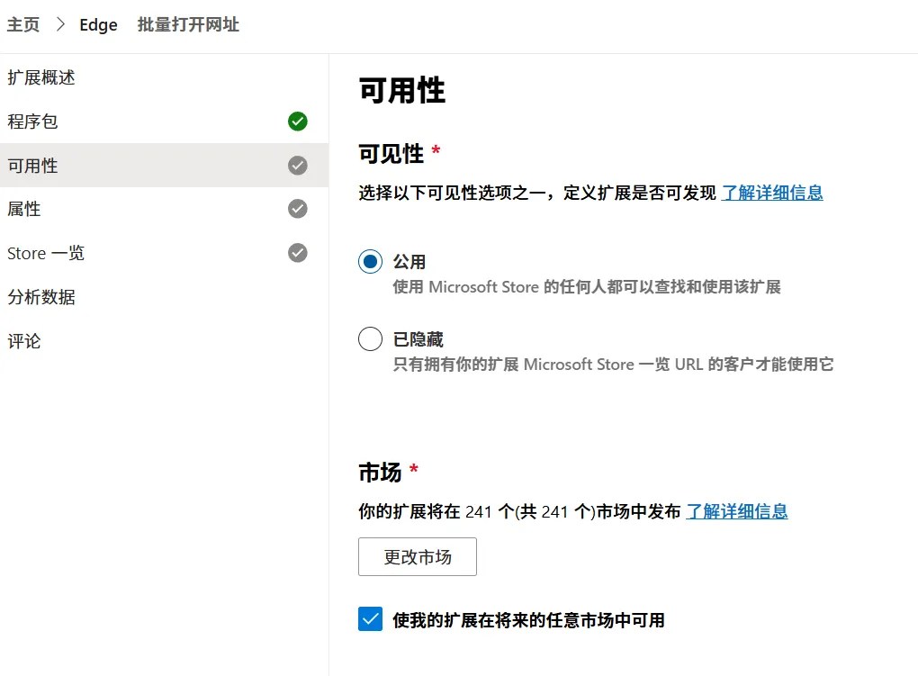Click the gray status checkmark beside 属性
918x676 pixels.
click(298, 209)
